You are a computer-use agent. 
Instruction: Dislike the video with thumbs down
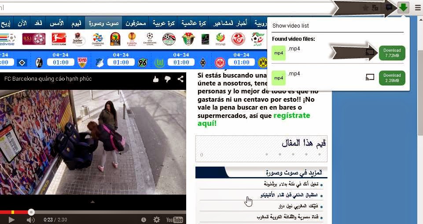tap(168, 79)
